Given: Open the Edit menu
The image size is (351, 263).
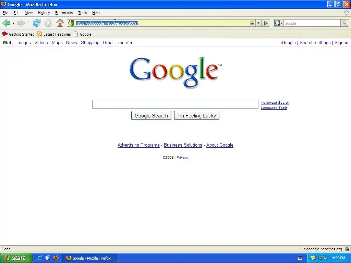Looking at the screenshot, I should (x=16, y=13).
